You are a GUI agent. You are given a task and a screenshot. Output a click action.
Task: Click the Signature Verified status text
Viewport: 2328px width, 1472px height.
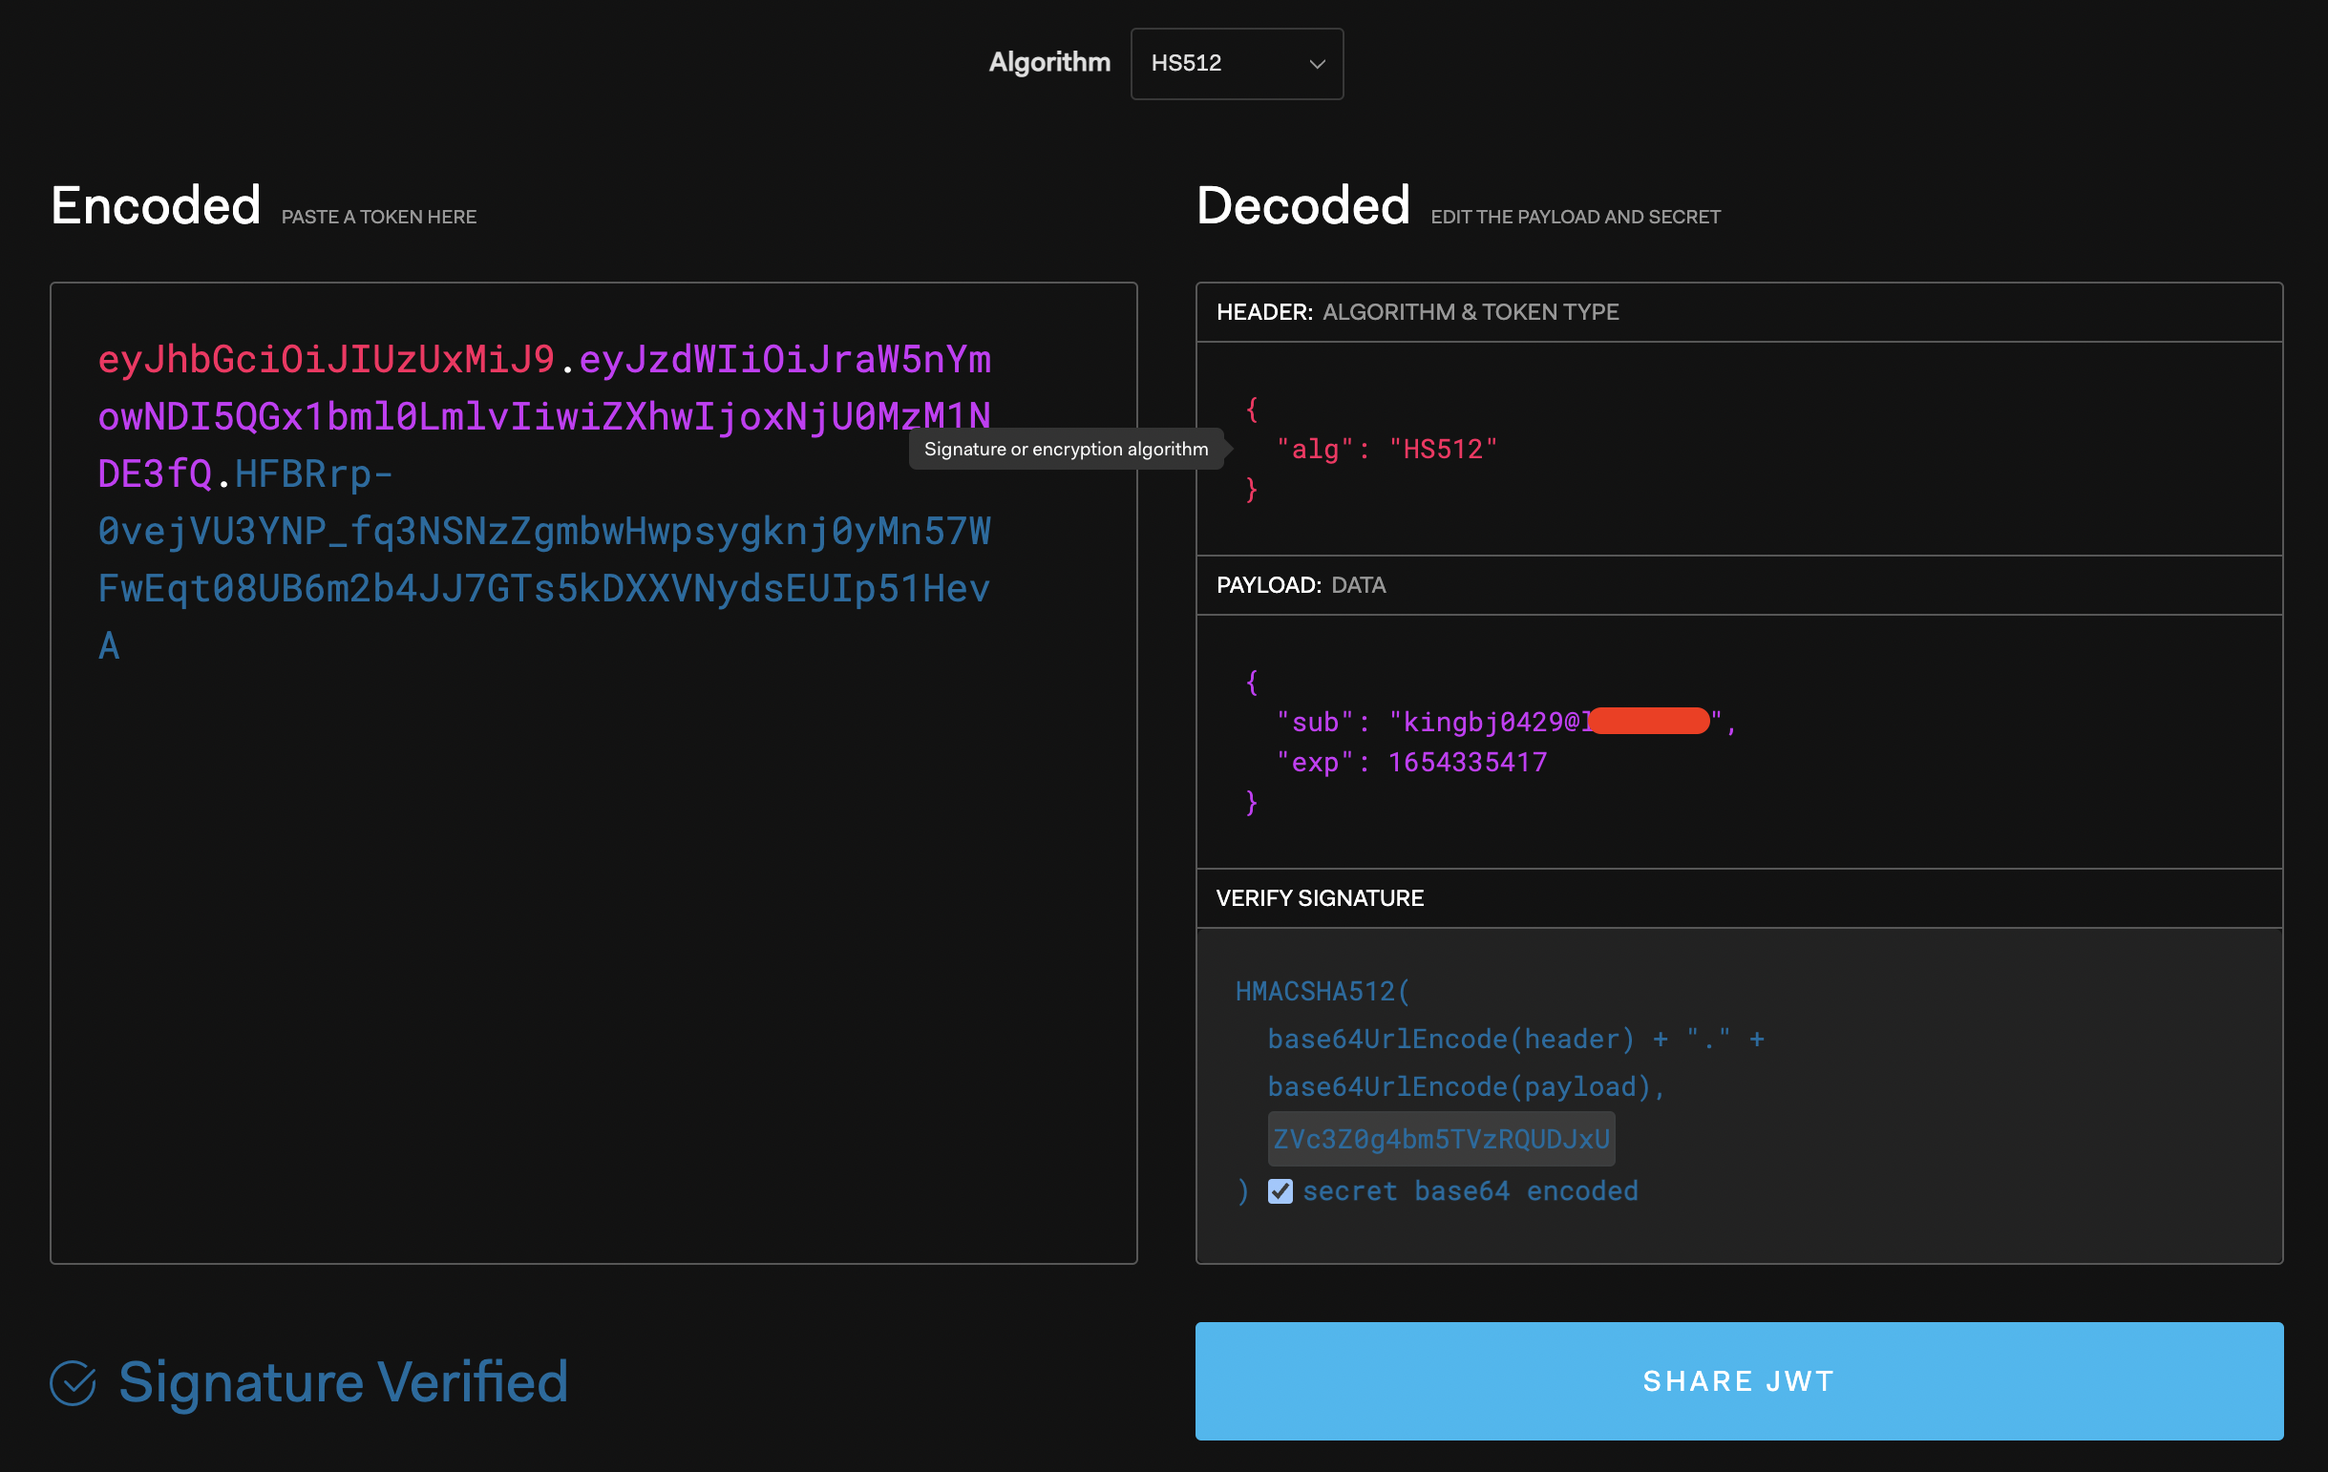point(343,1382)
